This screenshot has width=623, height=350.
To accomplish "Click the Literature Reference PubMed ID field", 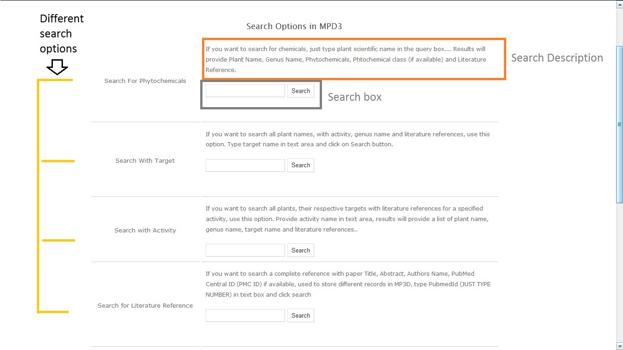I will click(245, 315).
